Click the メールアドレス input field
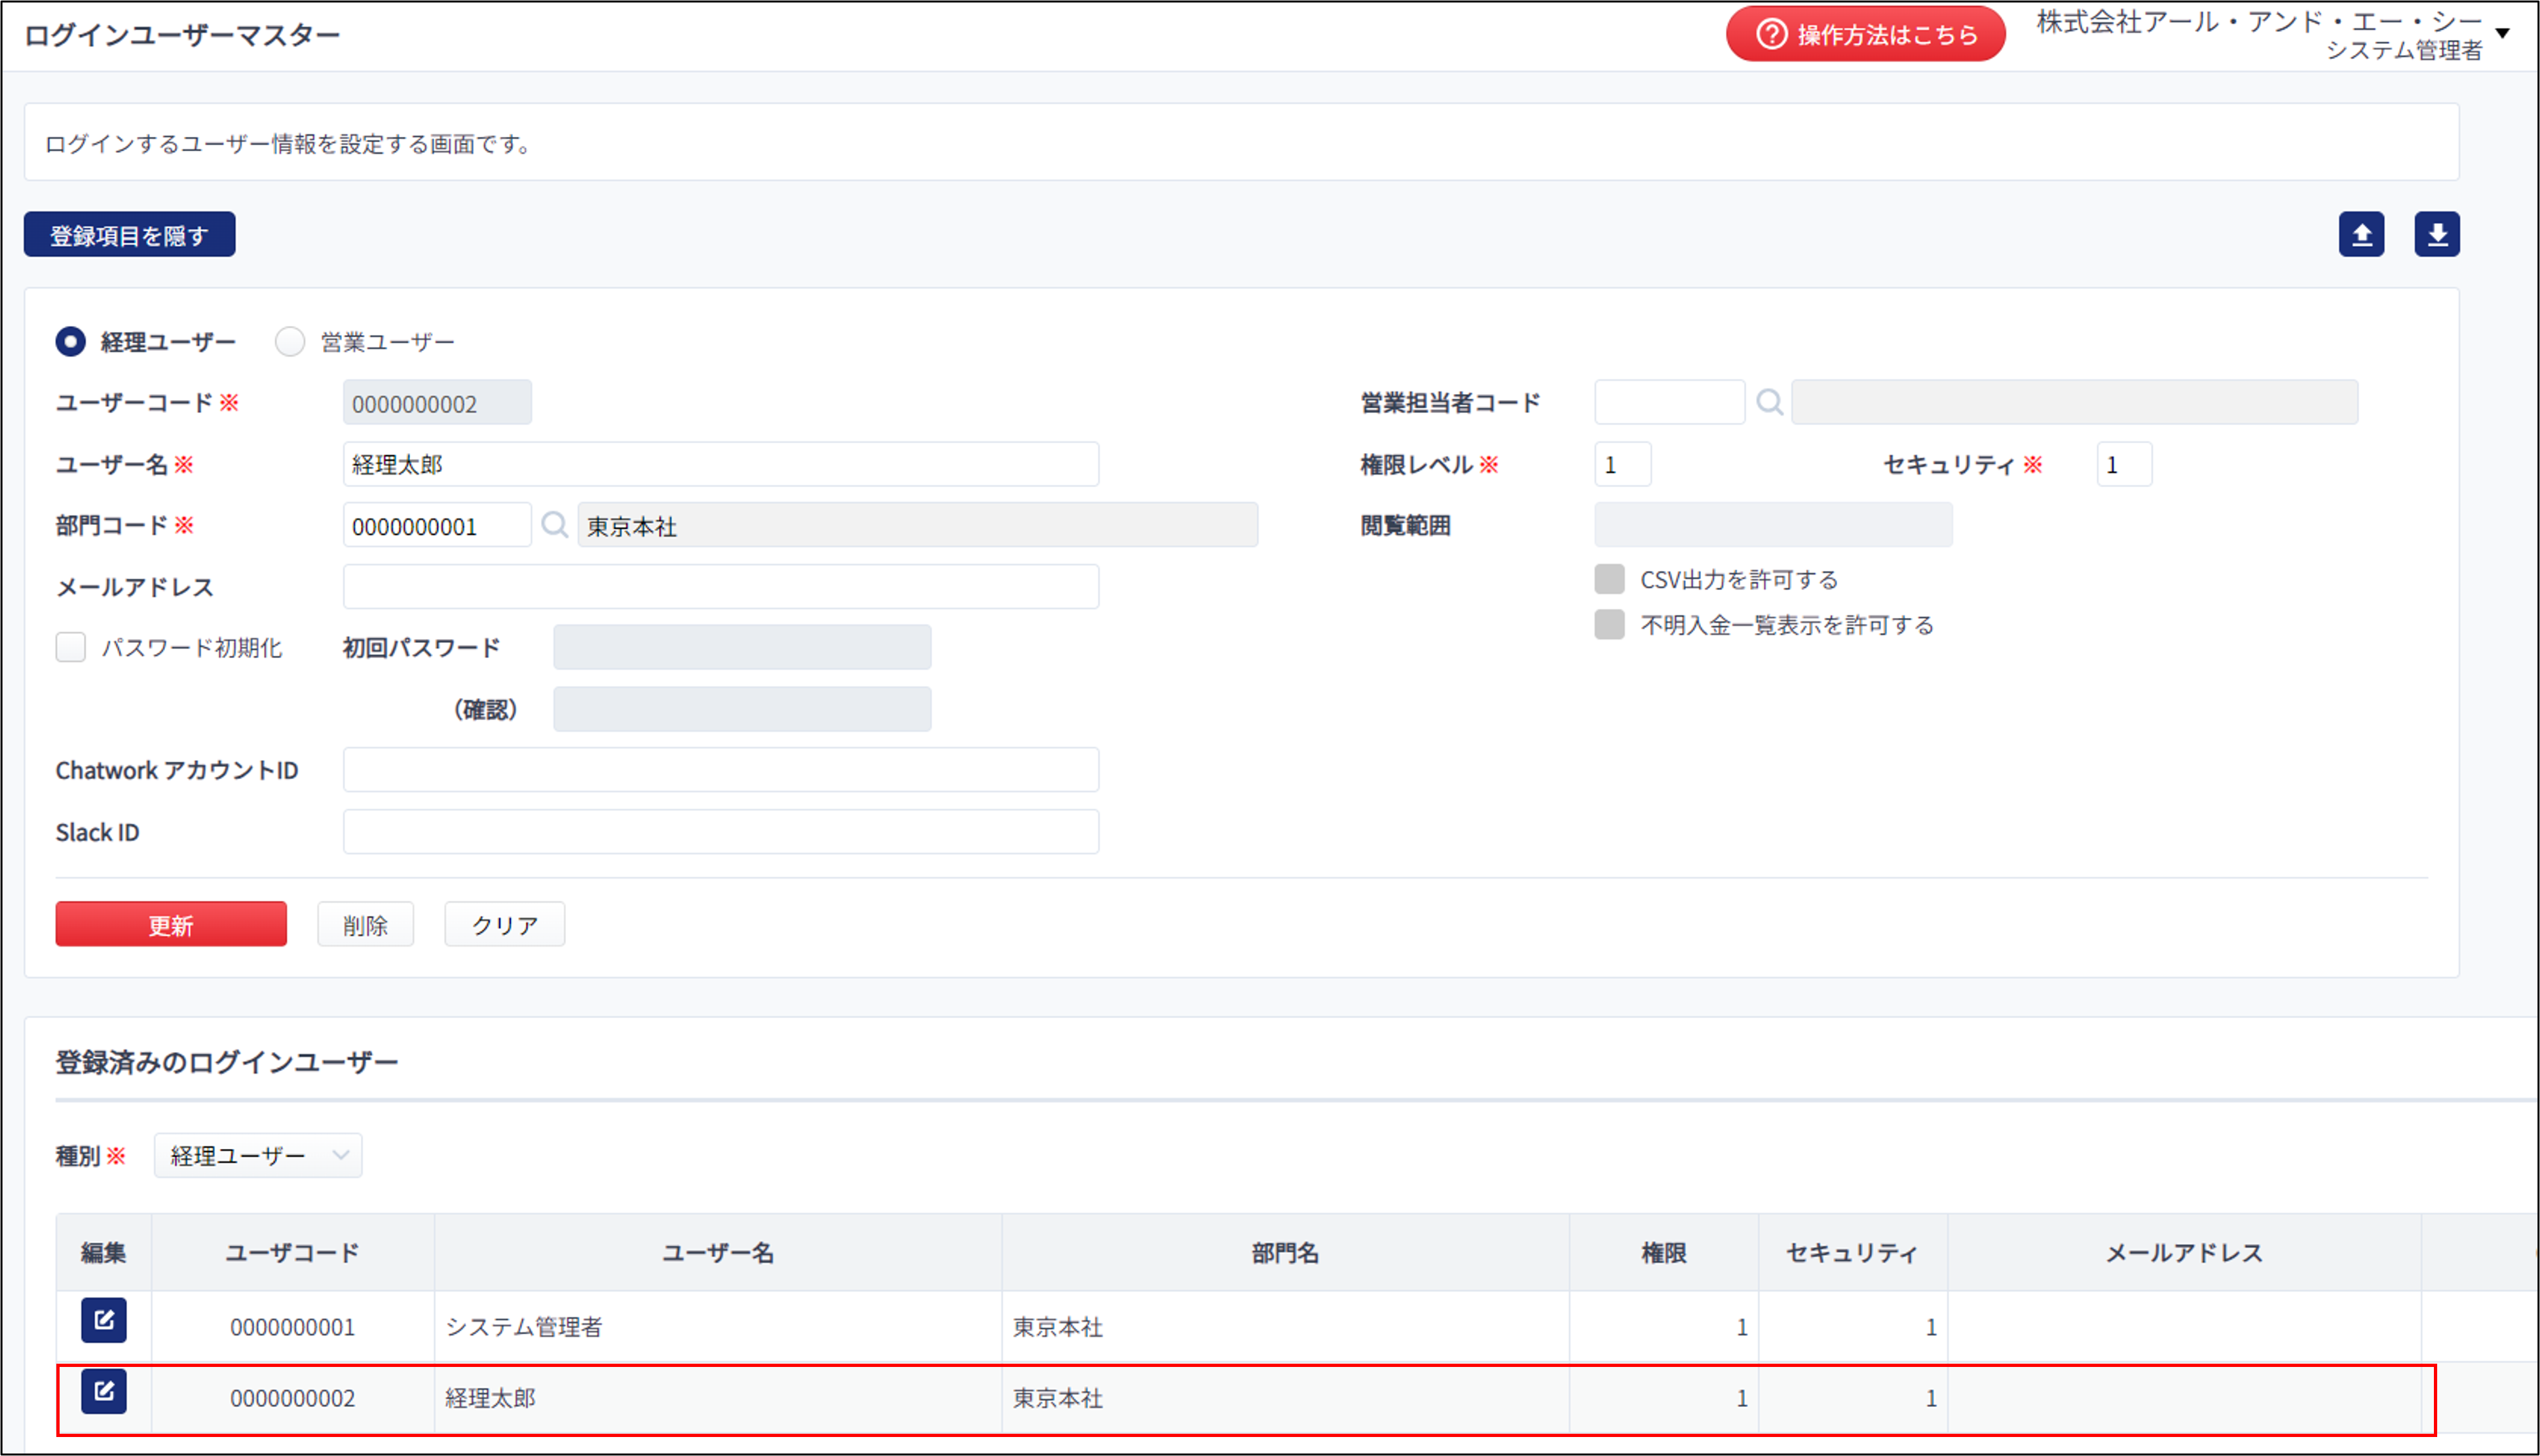2540x1456 pixels. (720, 586)
